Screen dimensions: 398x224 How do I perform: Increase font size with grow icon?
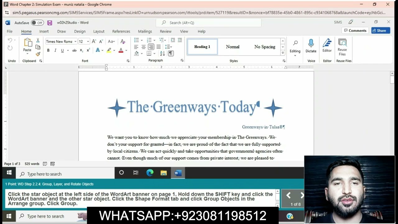point(94,41)
